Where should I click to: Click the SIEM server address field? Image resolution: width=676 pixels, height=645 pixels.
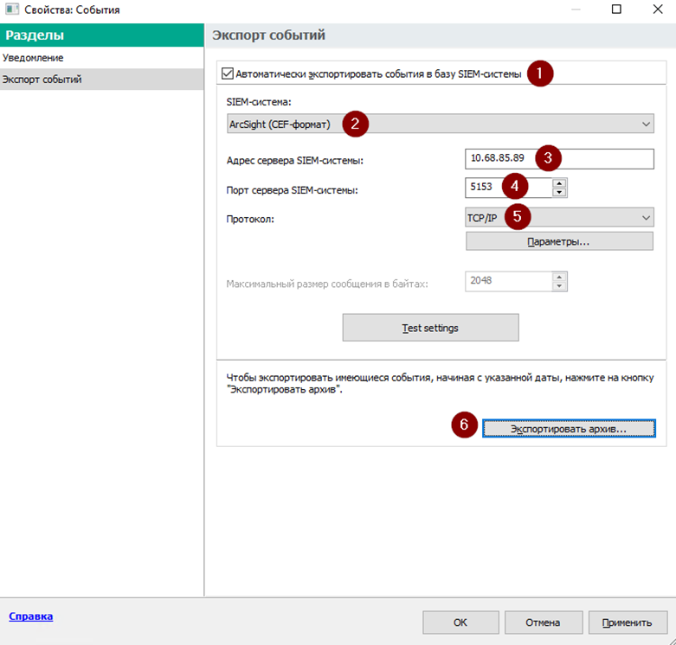point(559,159)
